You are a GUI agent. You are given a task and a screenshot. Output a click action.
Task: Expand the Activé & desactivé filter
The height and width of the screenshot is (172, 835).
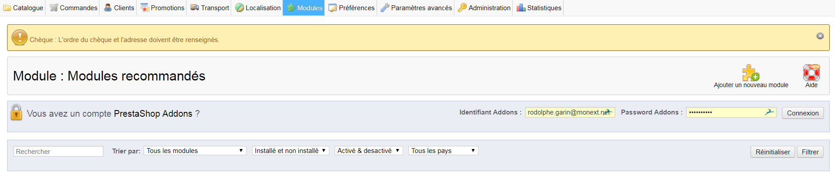point(369,151)
